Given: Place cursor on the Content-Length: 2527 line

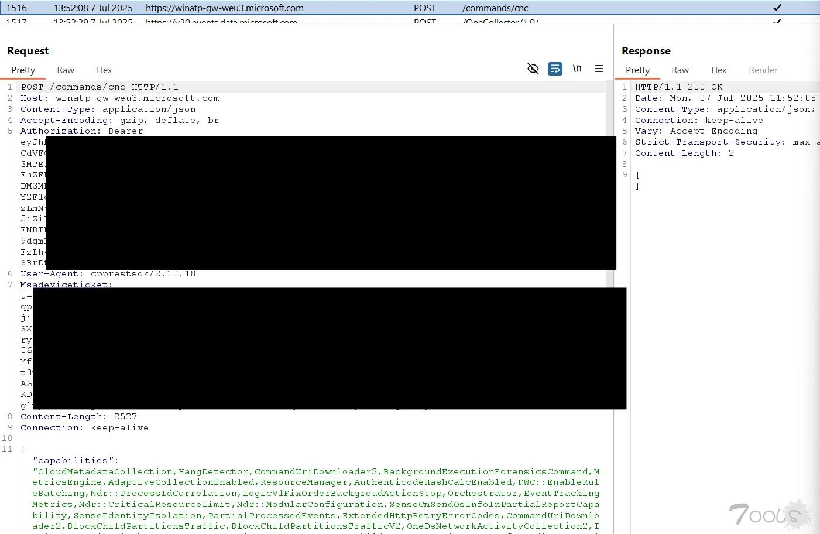Looking at the screenshot, I should 78,417.
